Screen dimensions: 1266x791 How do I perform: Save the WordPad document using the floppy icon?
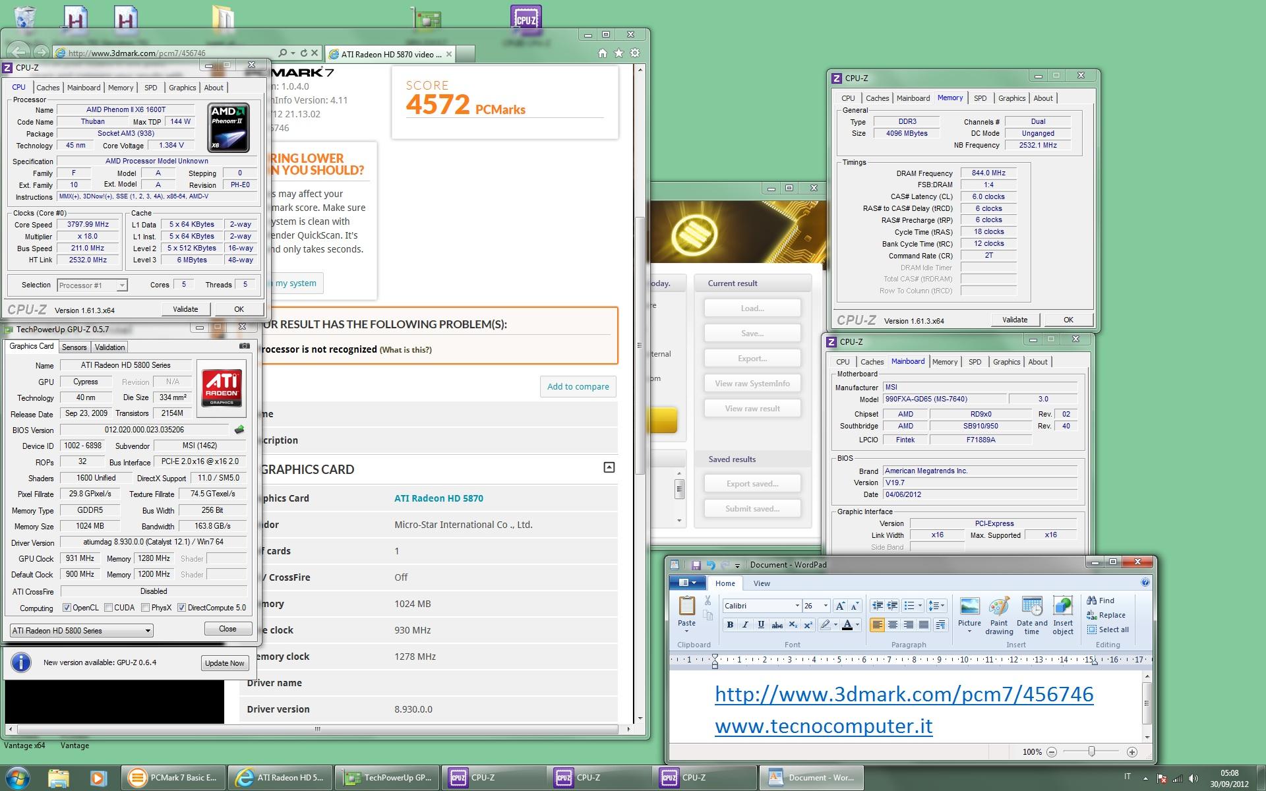pyautogui.click(x=696, y=565)
